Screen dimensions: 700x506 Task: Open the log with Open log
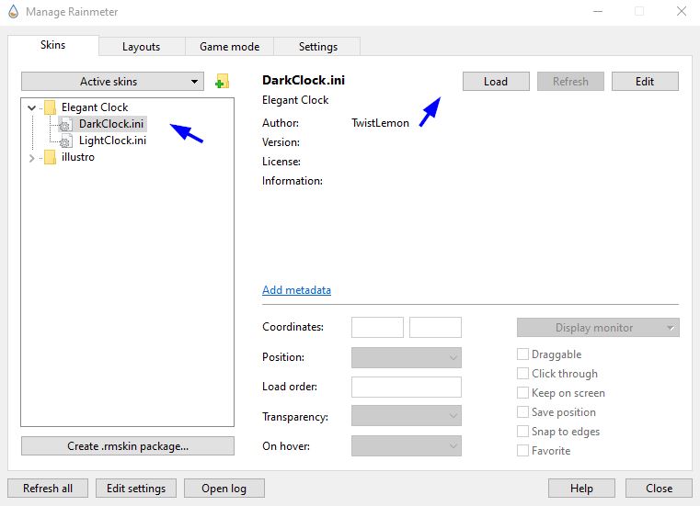click(x=224, y=489)
